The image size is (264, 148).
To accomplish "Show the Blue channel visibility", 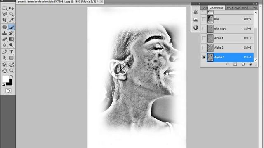I will (x=204, y=19).
